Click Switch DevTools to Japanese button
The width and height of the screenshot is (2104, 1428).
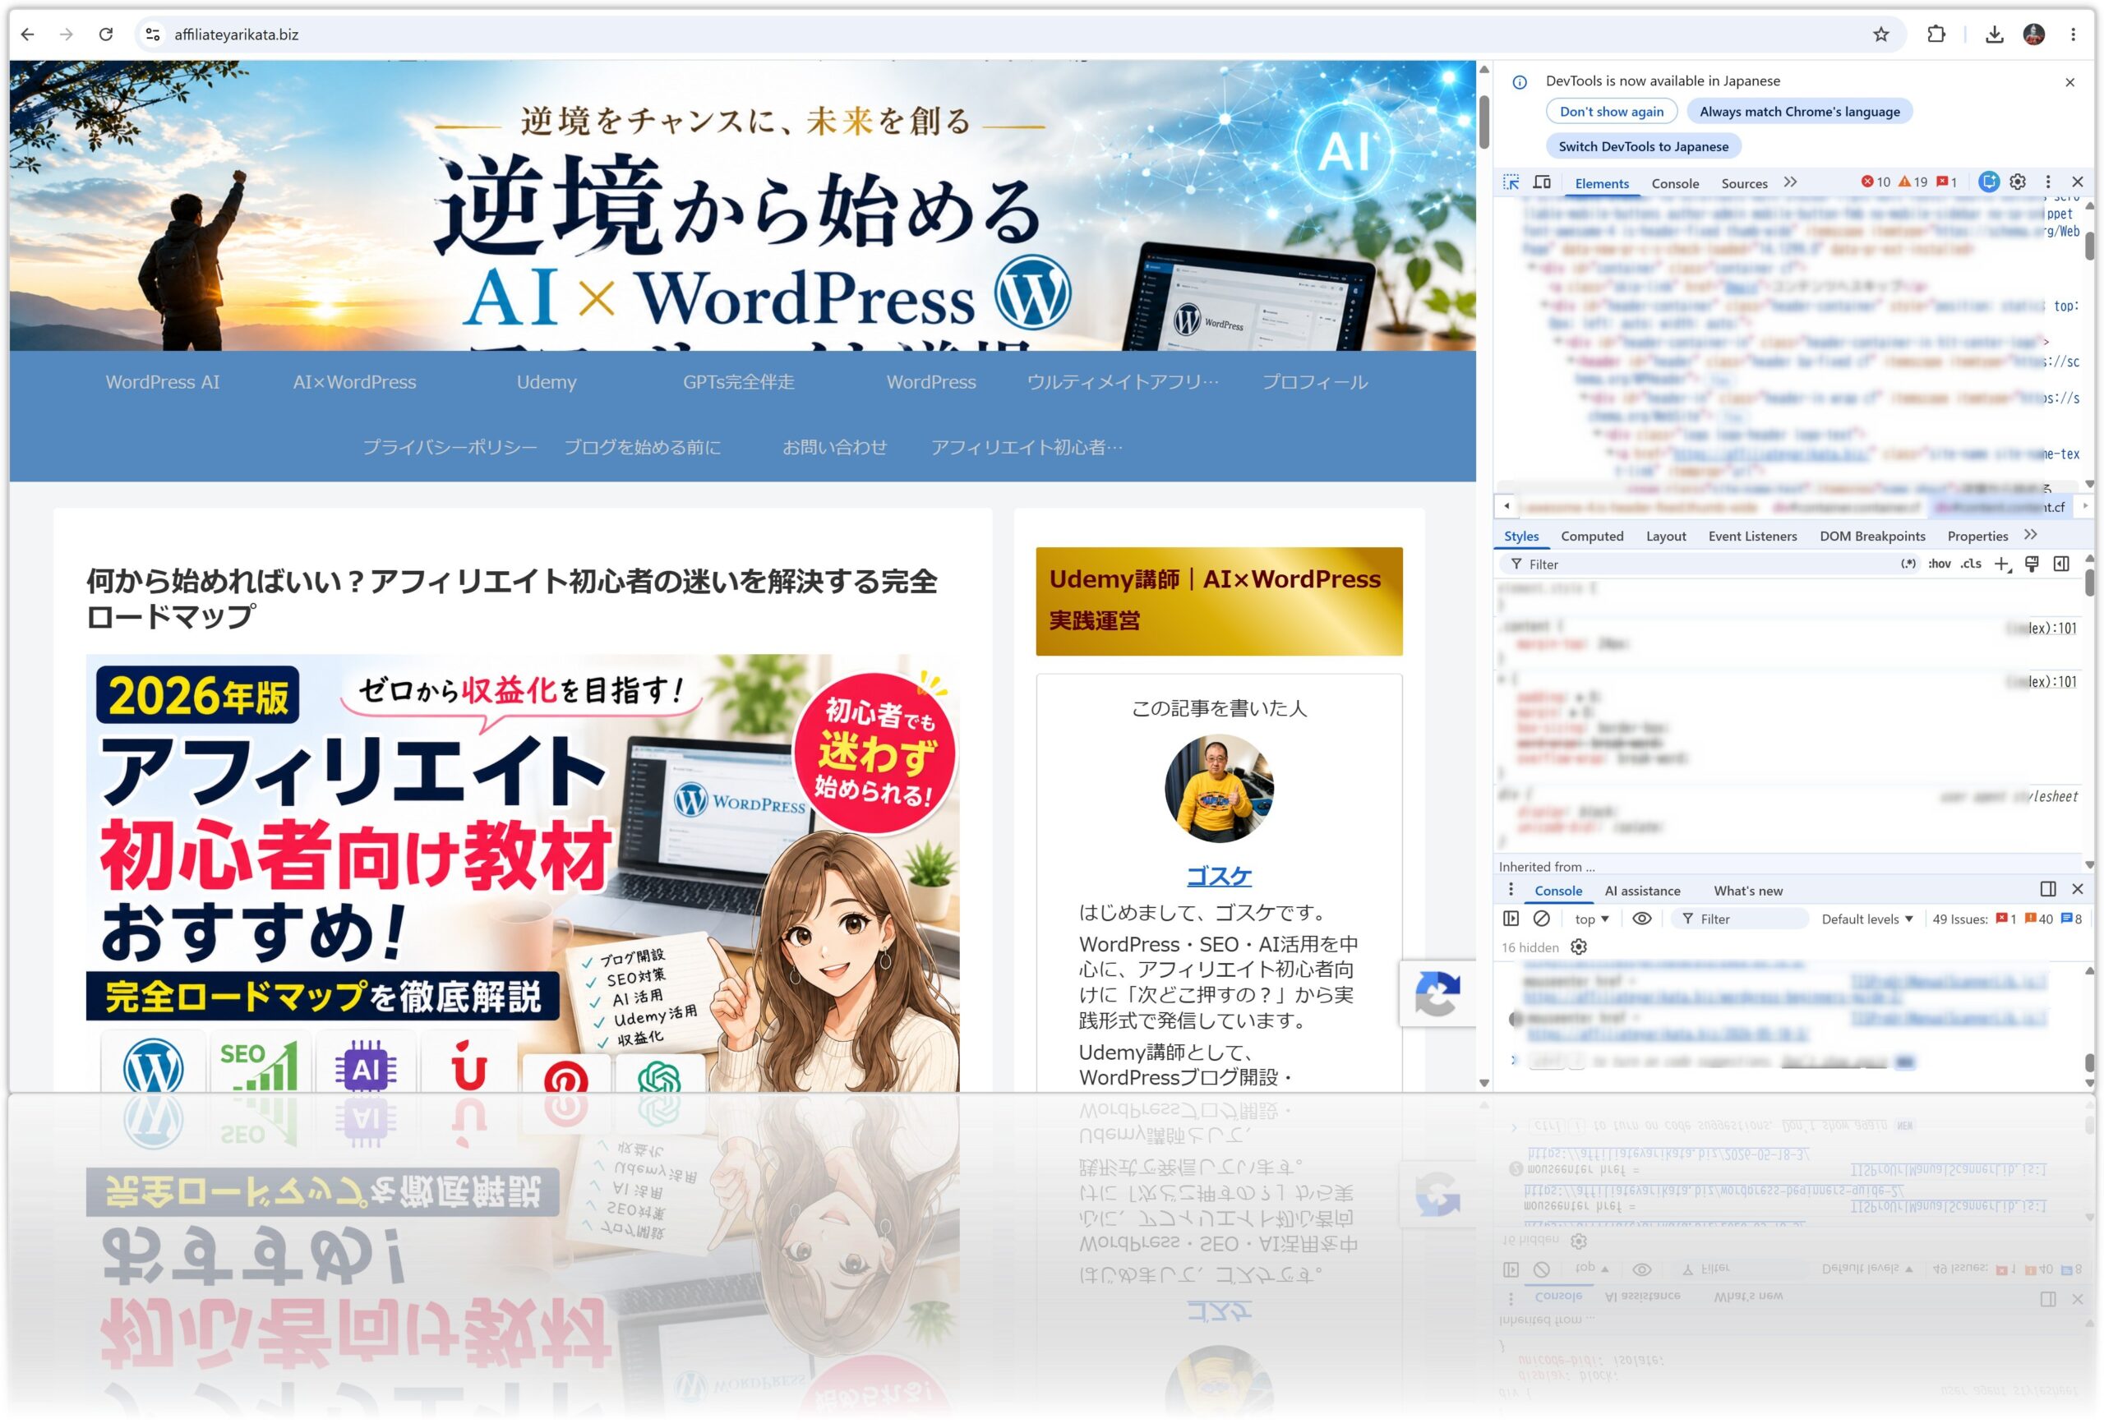(x=1642, y=145)
